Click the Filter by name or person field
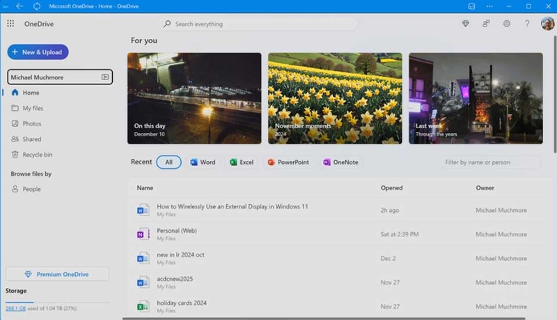 point(489,162)
